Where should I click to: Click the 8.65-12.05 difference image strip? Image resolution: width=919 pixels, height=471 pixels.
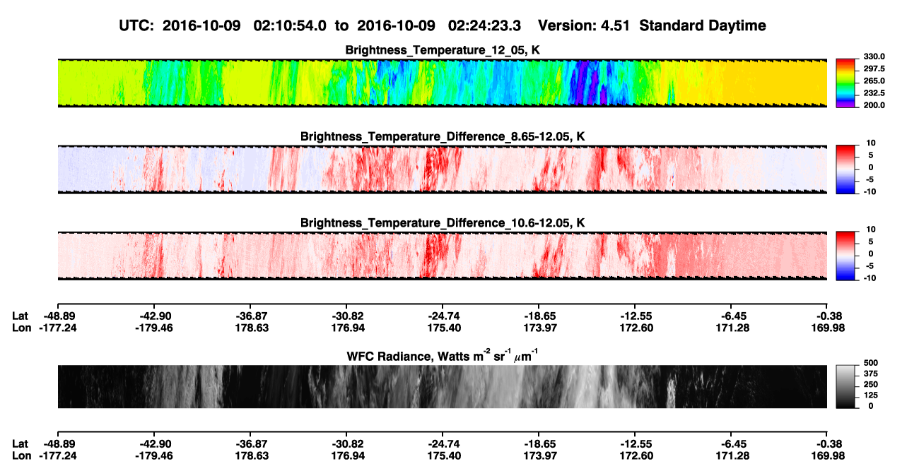(x=443, y=169)
